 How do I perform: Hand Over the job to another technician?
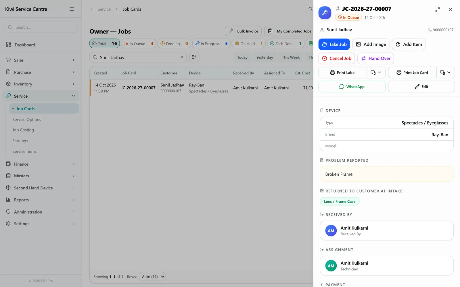point(376,58)
